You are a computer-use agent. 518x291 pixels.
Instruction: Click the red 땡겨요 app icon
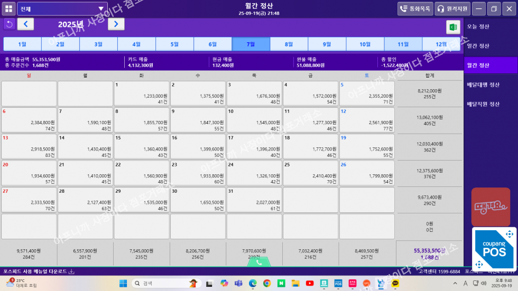(x=491, y=207)
